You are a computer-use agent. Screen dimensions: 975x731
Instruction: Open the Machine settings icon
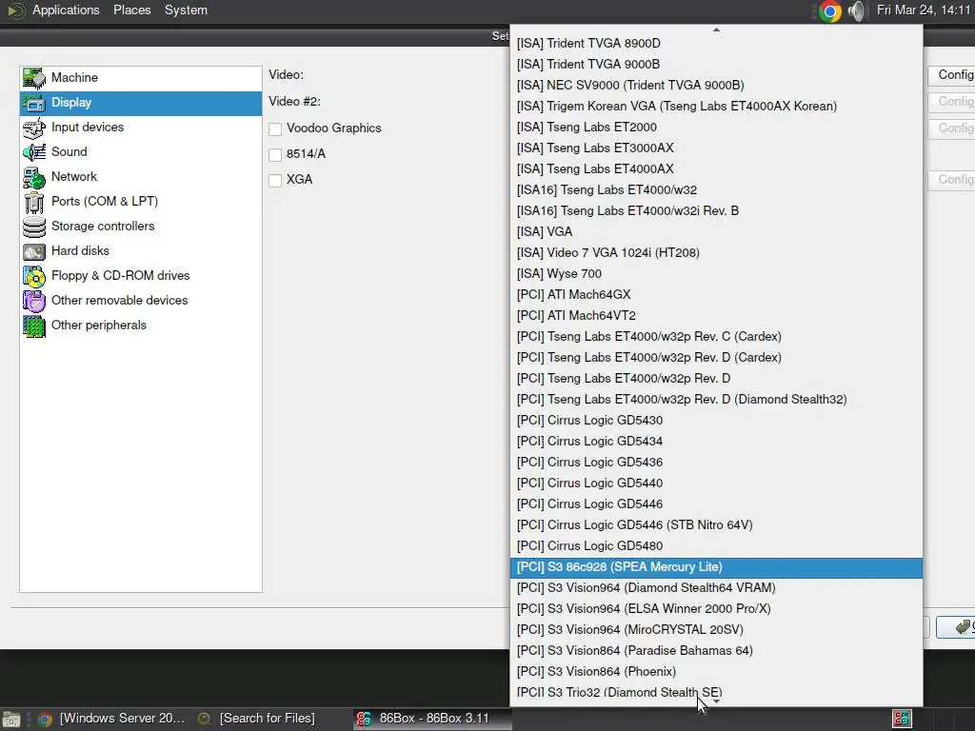point(34,78)
